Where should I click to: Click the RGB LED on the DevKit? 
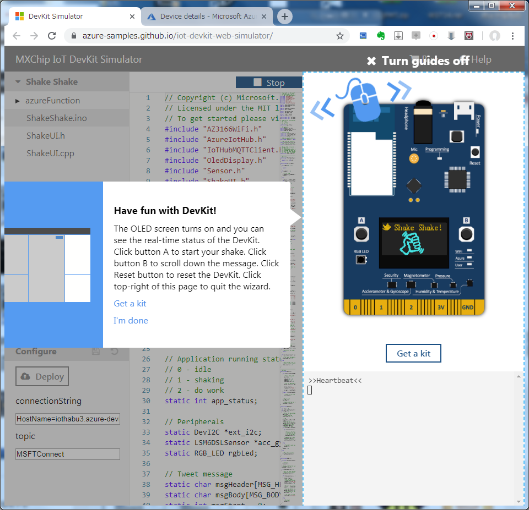361,260
